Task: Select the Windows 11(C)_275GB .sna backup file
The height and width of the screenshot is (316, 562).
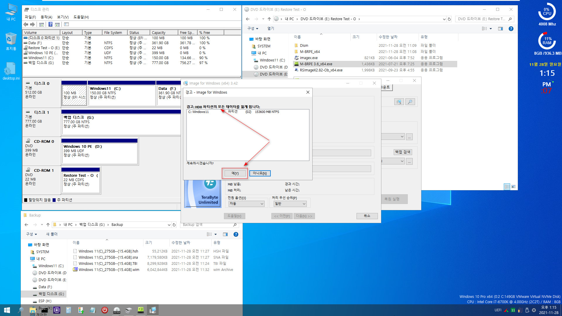Action: pyautogui.click(x=108, y=257)
